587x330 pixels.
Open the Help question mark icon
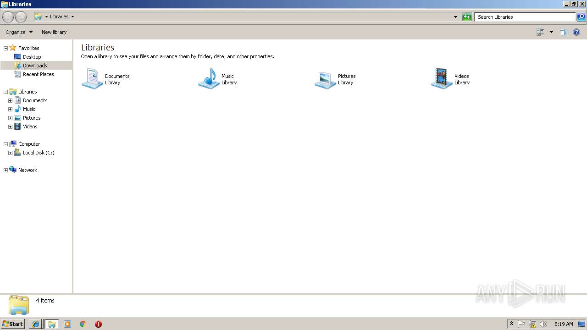click(x=576, y=32)
